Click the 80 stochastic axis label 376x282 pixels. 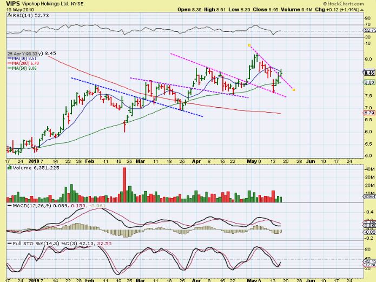point(367,250)
